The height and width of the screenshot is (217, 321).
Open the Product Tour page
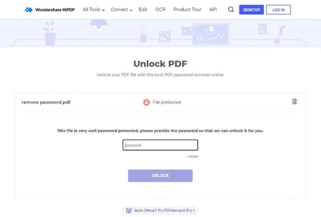coord(187,10)
